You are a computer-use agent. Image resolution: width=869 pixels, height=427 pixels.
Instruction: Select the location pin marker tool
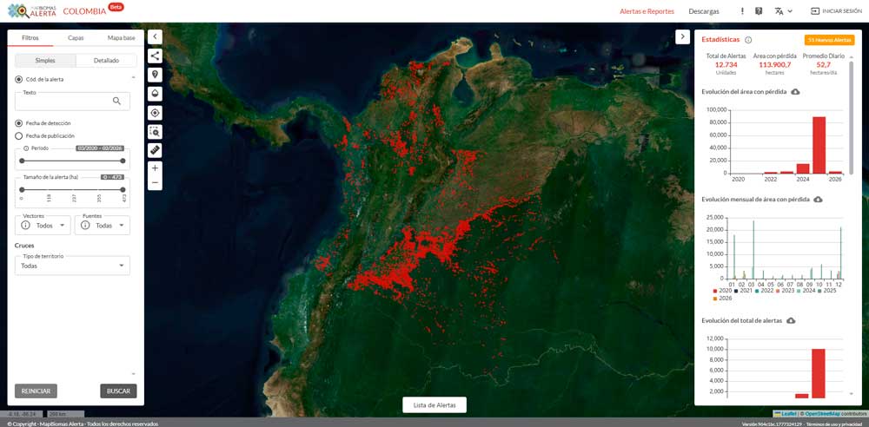(x=156, y=75)
